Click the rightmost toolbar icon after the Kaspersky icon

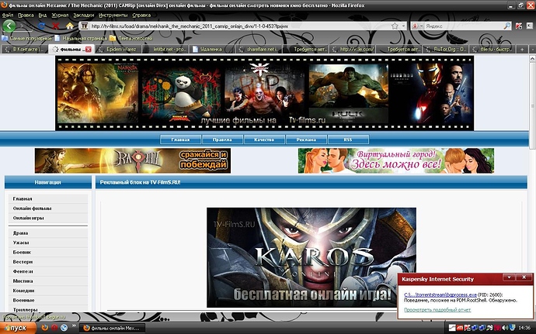(x=530, y=26)
